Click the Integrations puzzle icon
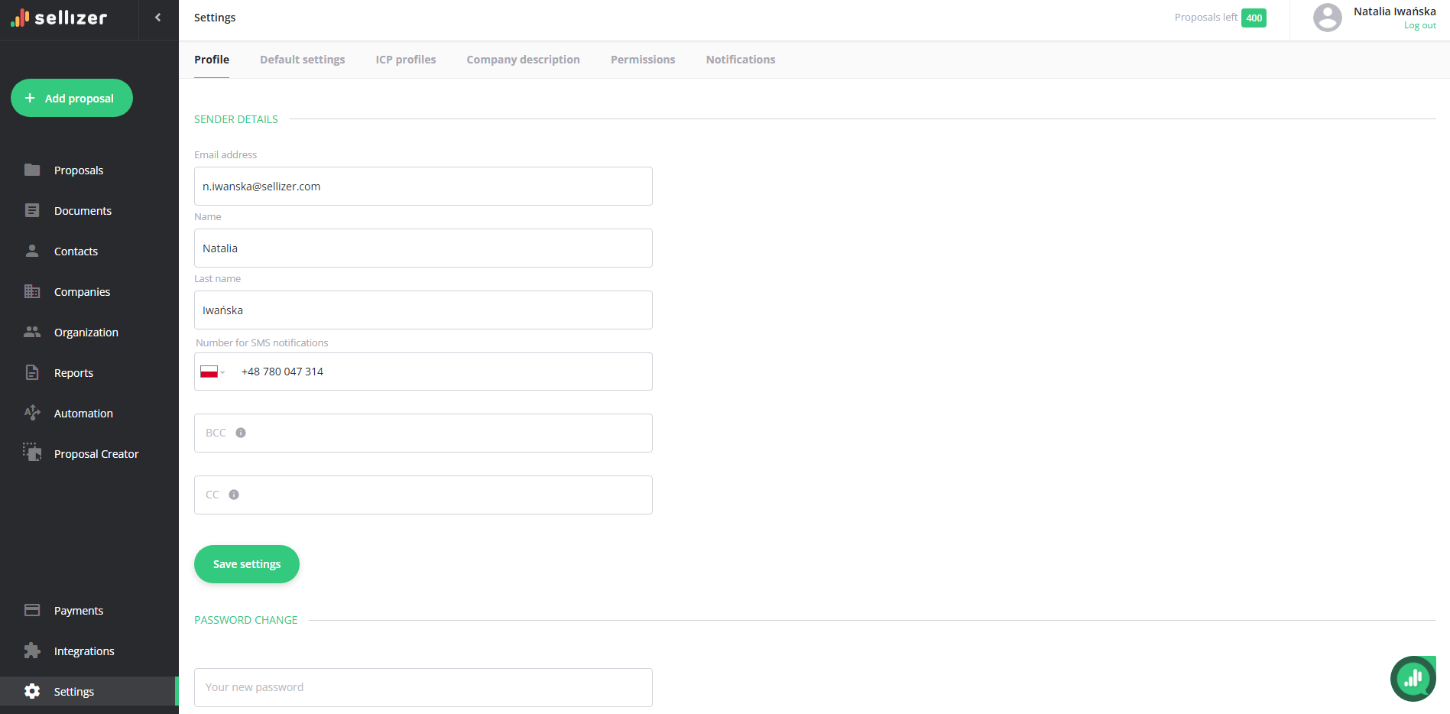The width and height of the screenshot is (1450, 714). point(32,651)
